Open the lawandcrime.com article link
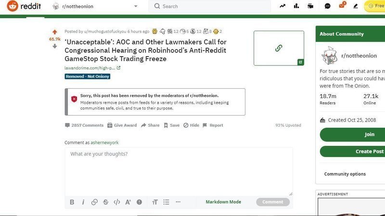 coord(90,68)
